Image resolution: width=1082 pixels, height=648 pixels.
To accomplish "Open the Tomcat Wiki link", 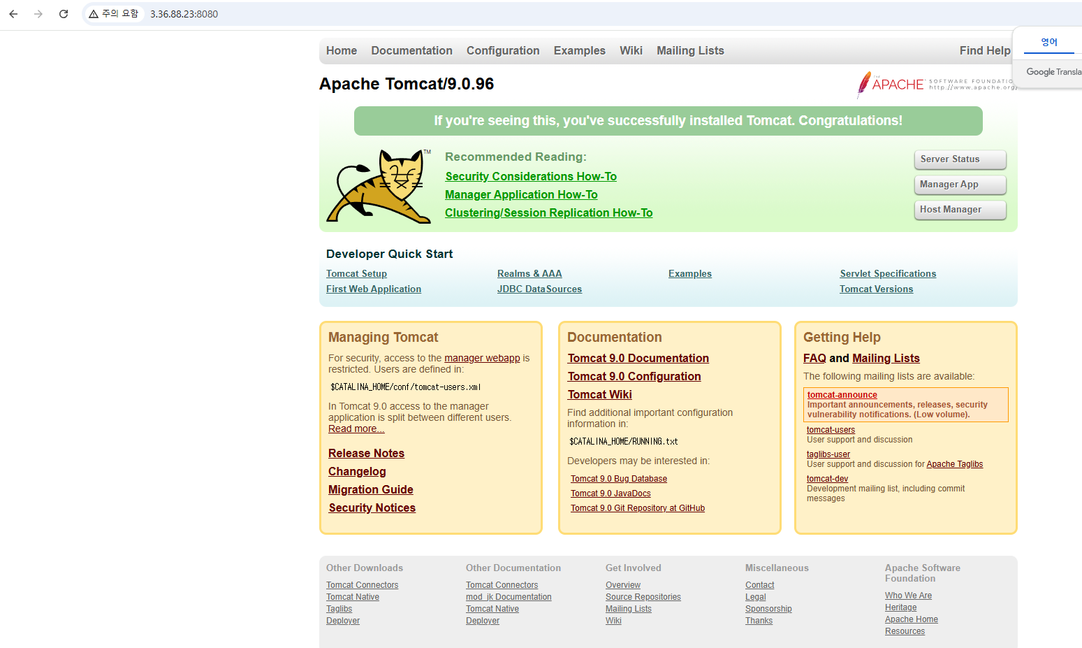I will pyautogui.click(x=599, y=394).
